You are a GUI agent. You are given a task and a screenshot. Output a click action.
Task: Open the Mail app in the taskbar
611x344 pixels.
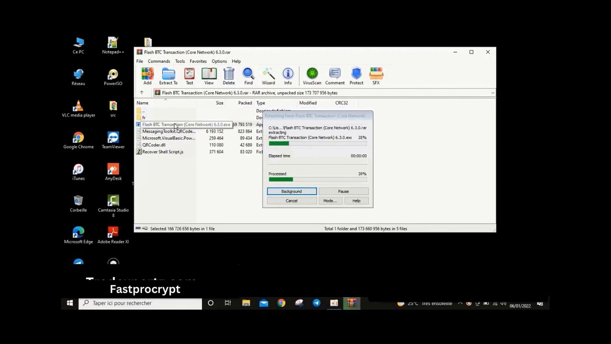click(x=263, y=303)
